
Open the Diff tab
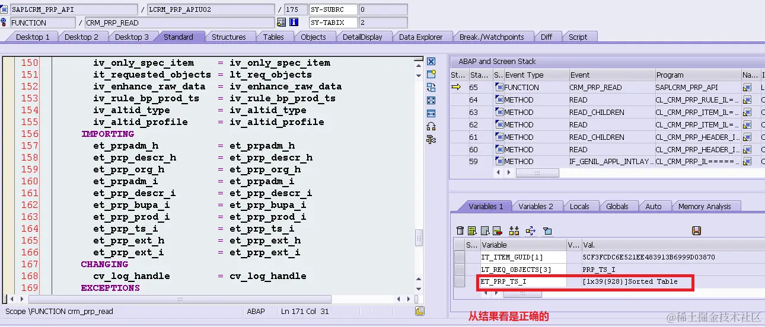pos(546,37)
